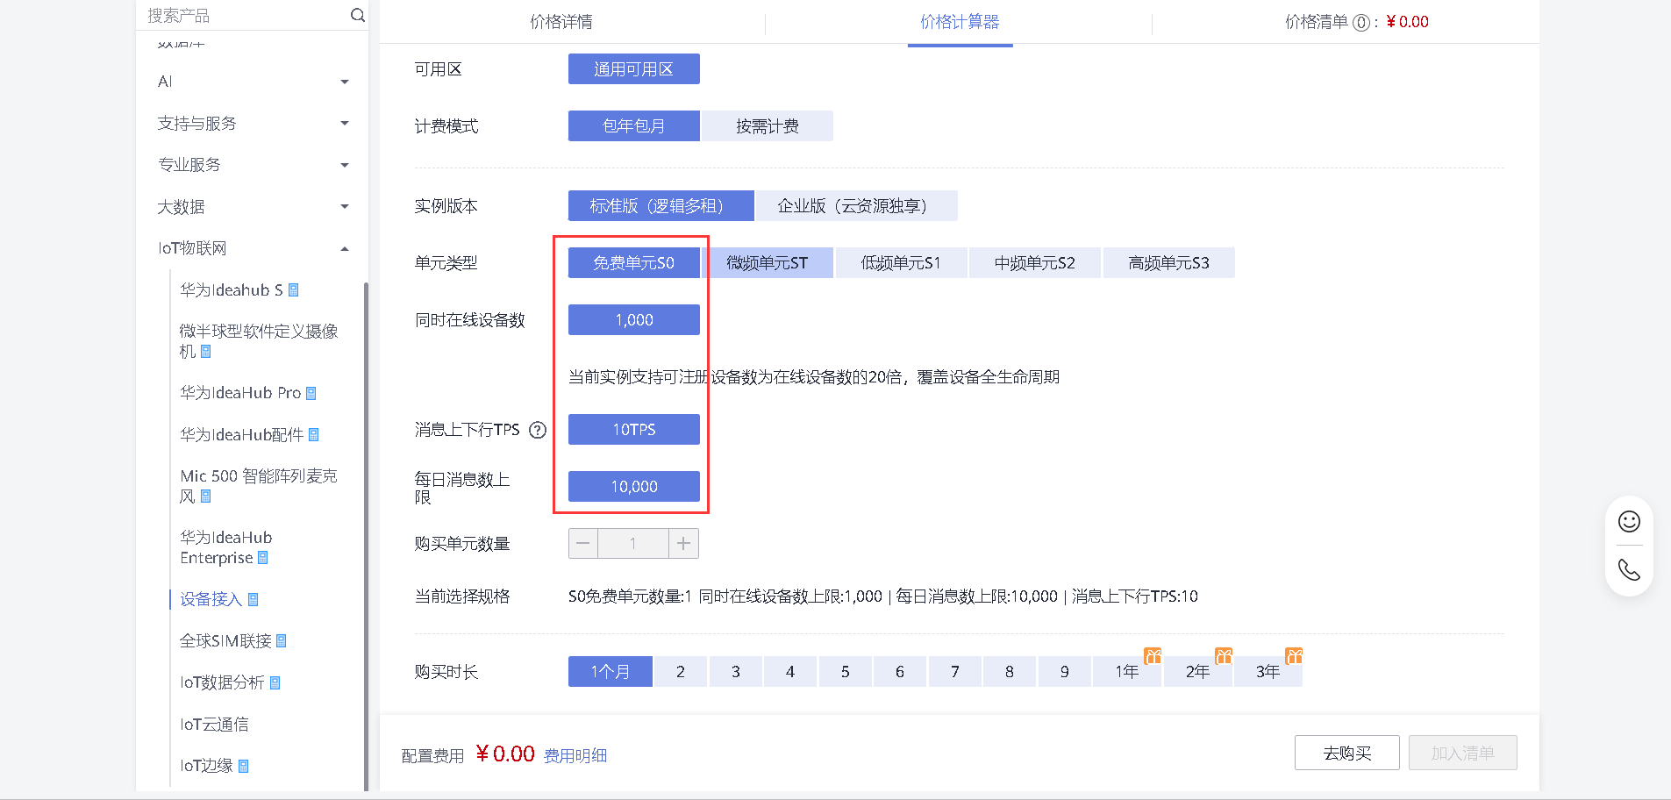Choose 按需计费 billing mode
Viewport: 1671px width, 800px height.
click(x=768, y=126)
